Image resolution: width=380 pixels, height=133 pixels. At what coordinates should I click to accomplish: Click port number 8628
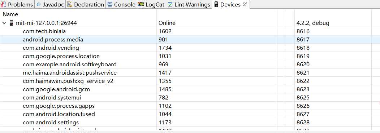click(x=303, y=122)
